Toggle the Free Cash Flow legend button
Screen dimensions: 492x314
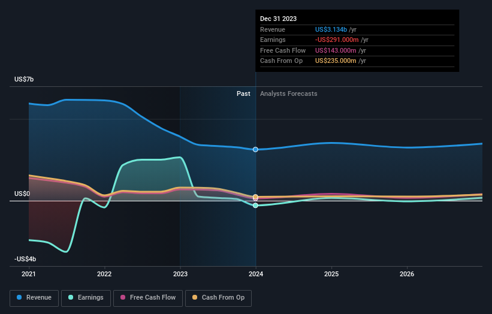coord(148,298)
